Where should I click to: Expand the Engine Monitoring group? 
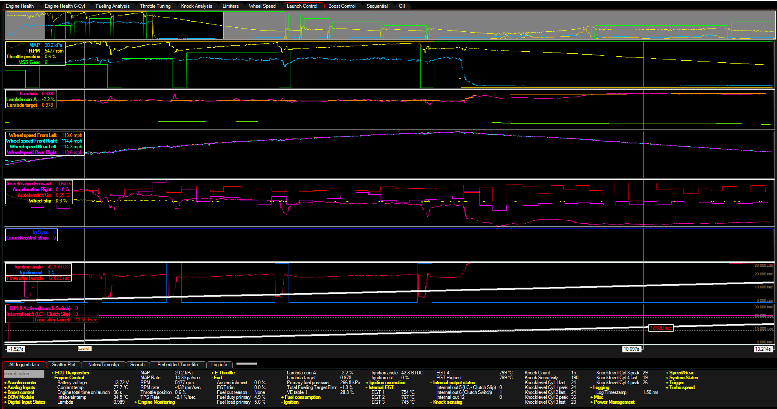tap(155, 402)
